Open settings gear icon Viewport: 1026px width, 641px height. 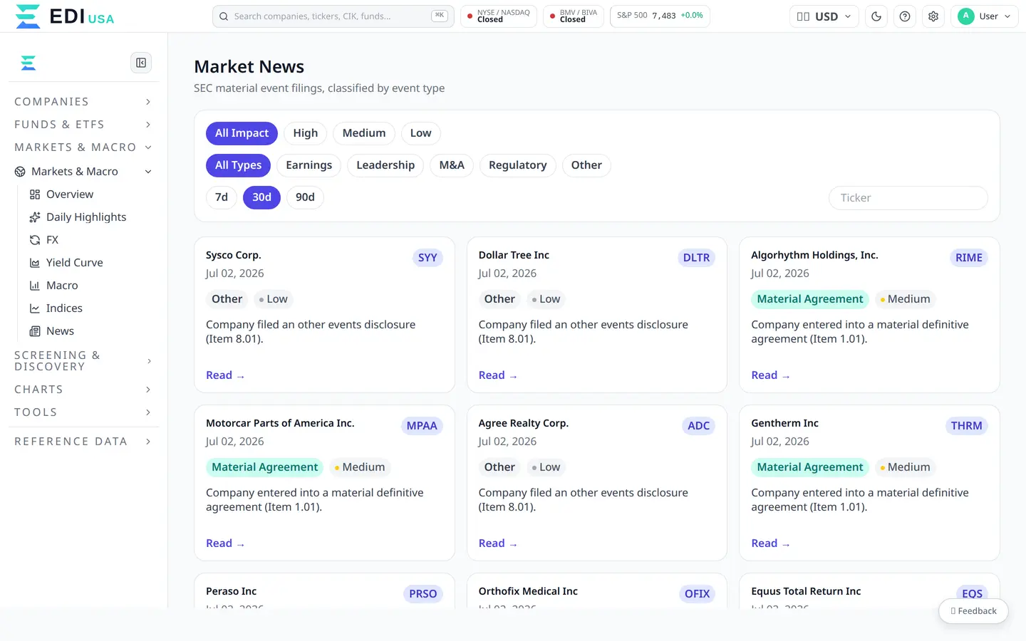[933, 16]
